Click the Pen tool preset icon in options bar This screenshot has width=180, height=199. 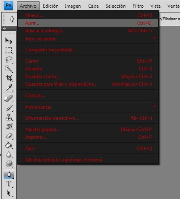click(x=12, y=19)
